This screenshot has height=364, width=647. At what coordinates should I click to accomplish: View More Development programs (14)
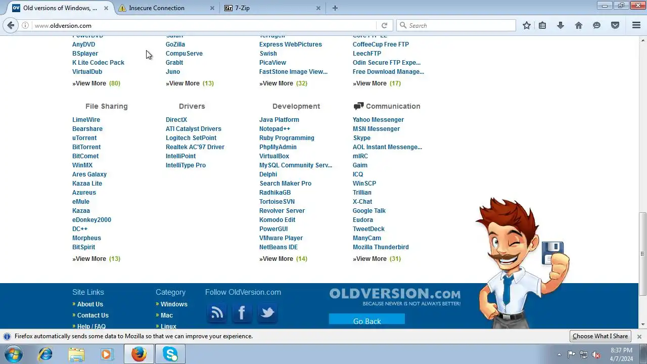pyautogui.click(x=283, y=259)
